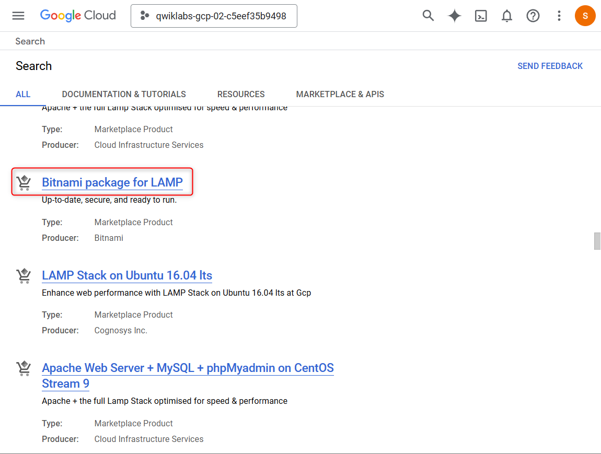
Task: Click marketplace cart icon beside Bitnami package
Action: [24, 182]
